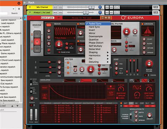Click the Engine I level slider

(x=49, y=62)
